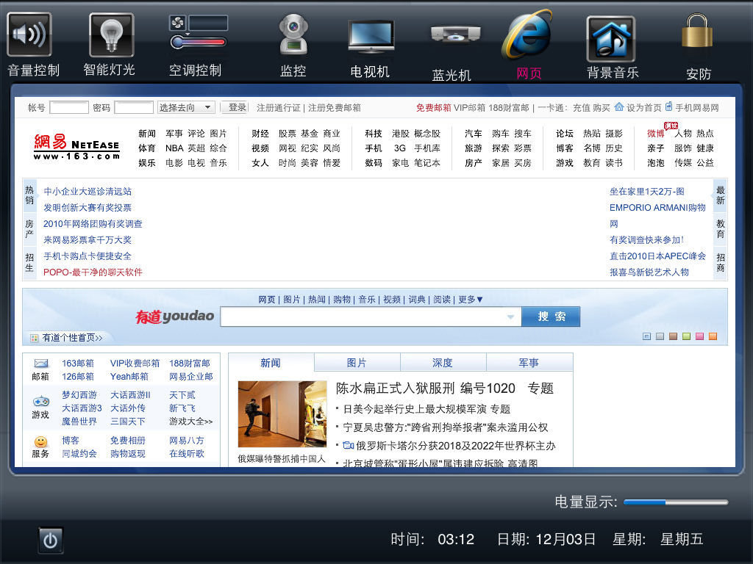The height and width of the screenshot is (564, 753).
Task: Open the NBA navigation link
Action: pos(174,148)
